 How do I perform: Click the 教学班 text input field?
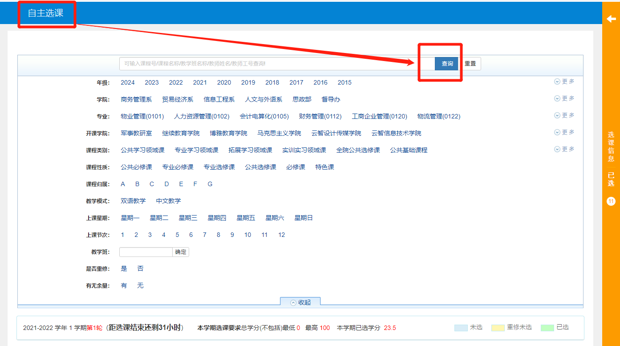pos(146,252)
